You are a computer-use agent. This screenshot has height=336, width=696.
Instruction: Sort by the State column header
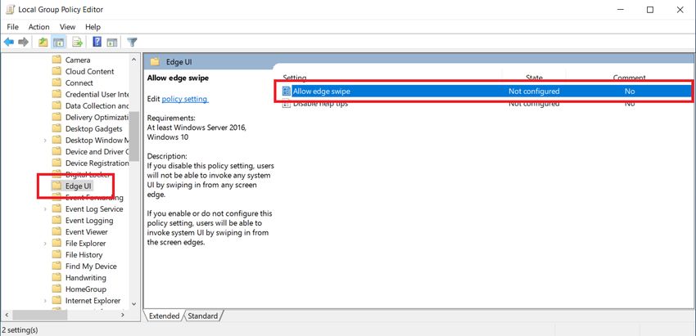tap(534, 78)
